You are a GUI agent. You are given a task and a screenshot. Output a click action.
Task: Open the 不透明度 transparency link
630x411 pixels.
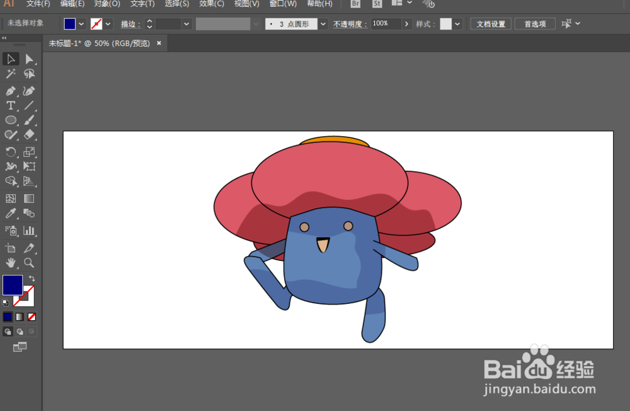[x=350, y=24]
